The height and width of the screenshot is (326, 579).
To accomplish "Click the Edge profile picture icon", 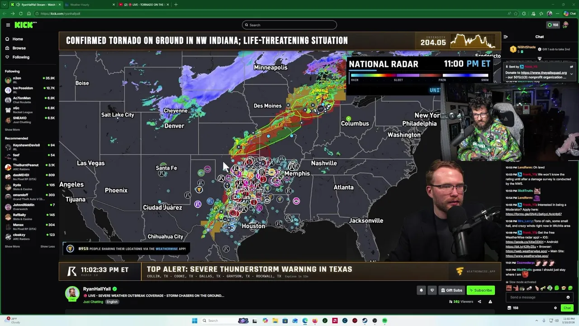I will point(550,14).
